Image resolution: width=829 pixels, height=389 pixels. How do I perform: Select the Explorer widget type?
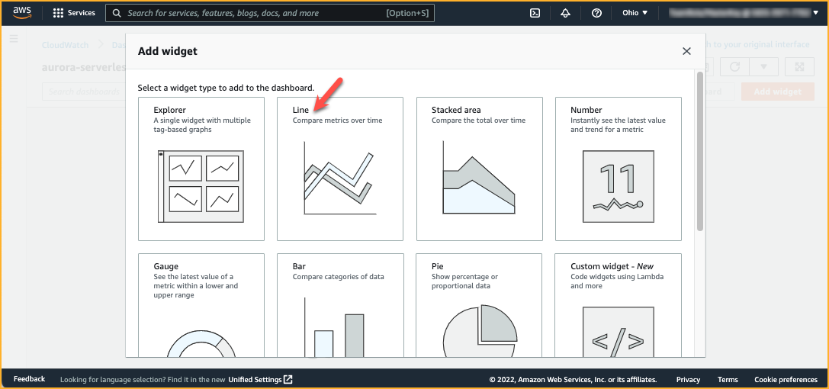[201, 169]
